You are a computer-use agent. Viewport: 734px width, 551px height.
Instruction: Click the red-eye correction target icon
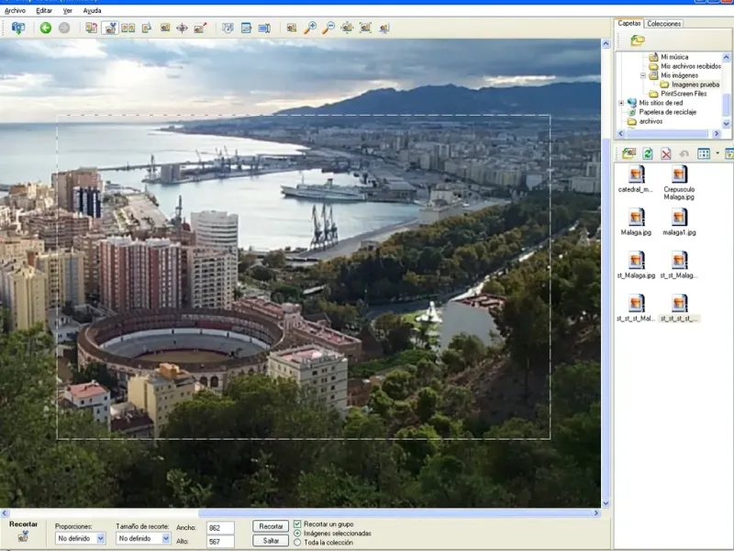point(182,28)
